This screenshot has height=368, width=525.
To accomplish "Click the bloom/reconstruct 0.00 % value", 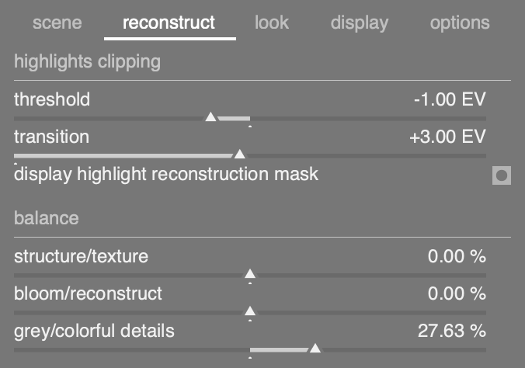I will pyautogui.click(x=457, y=293).
